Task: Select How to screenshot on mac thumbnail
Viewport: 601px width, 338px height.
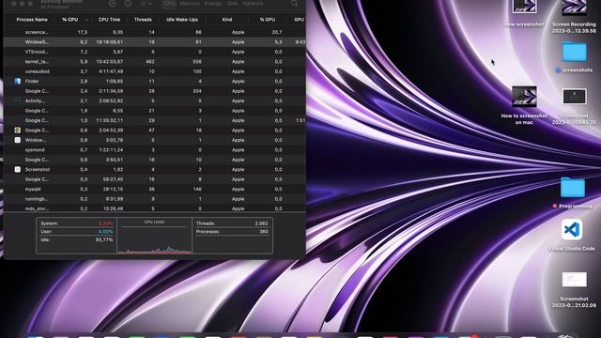Action: coord(524,97)
